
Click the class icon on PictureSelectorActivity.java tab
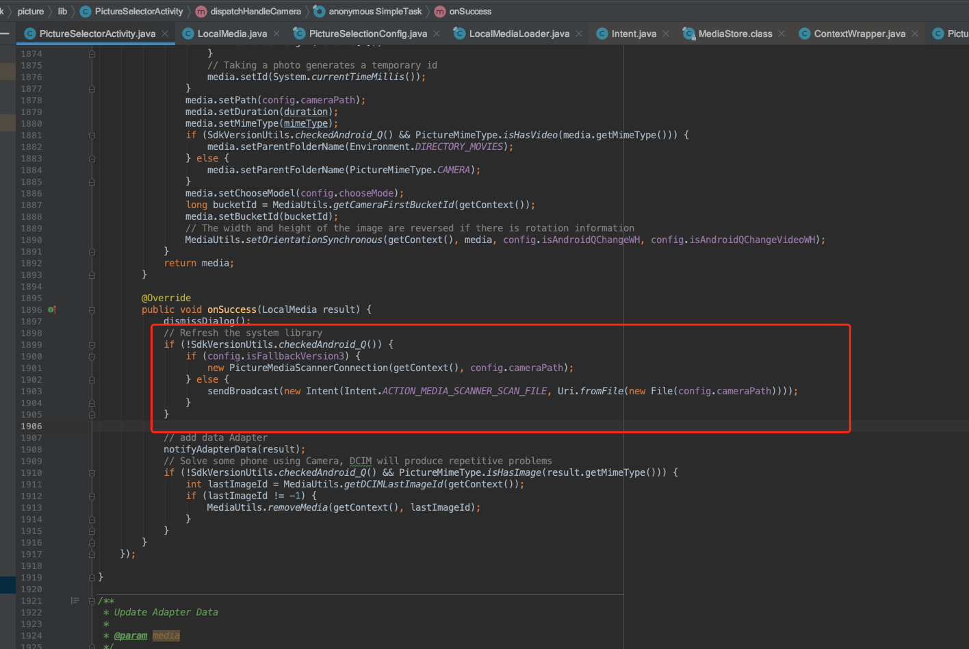click(30, 32)
